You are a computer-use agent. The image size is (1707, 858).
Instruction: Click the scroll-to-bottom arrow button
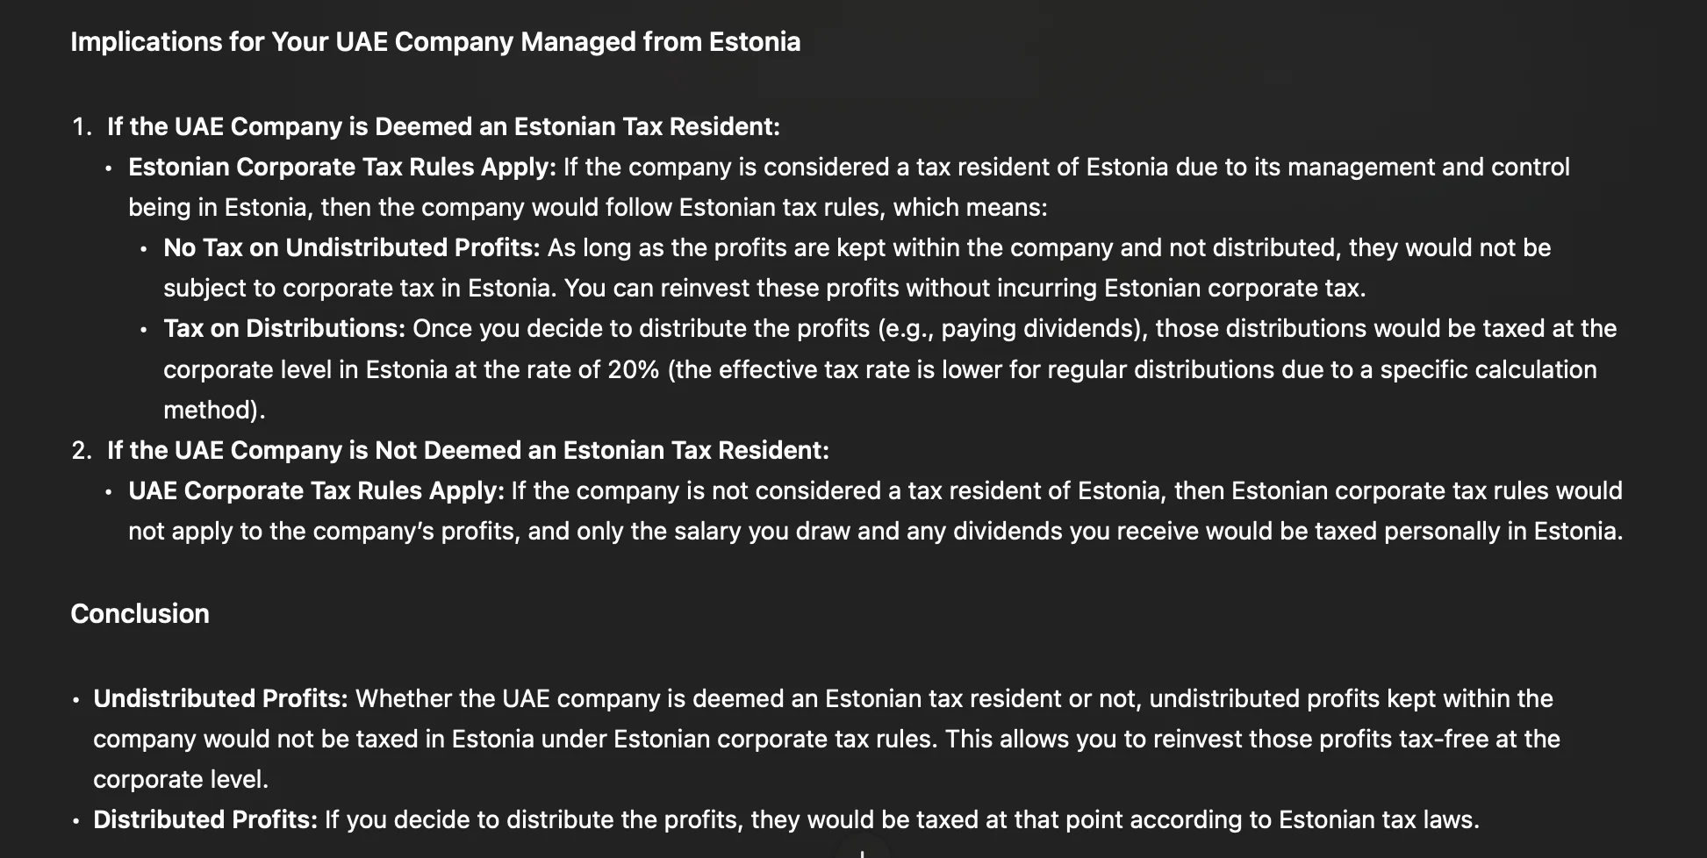point(863,851)
